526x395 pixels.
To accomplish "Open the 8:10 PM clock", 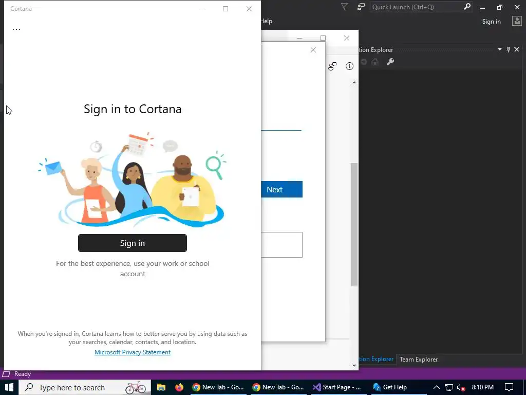I will pos(483,387).
